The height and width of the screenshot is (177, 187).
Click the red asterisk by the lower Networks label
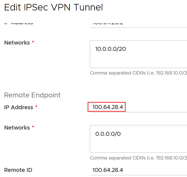[x=33, y=127]
